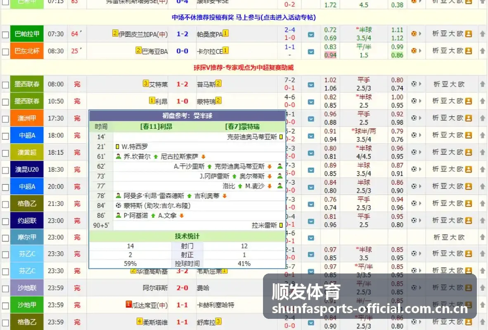Click team name 卡赫利塞哈特
This screenshot has height=330, width=488.
coord(216,305)
